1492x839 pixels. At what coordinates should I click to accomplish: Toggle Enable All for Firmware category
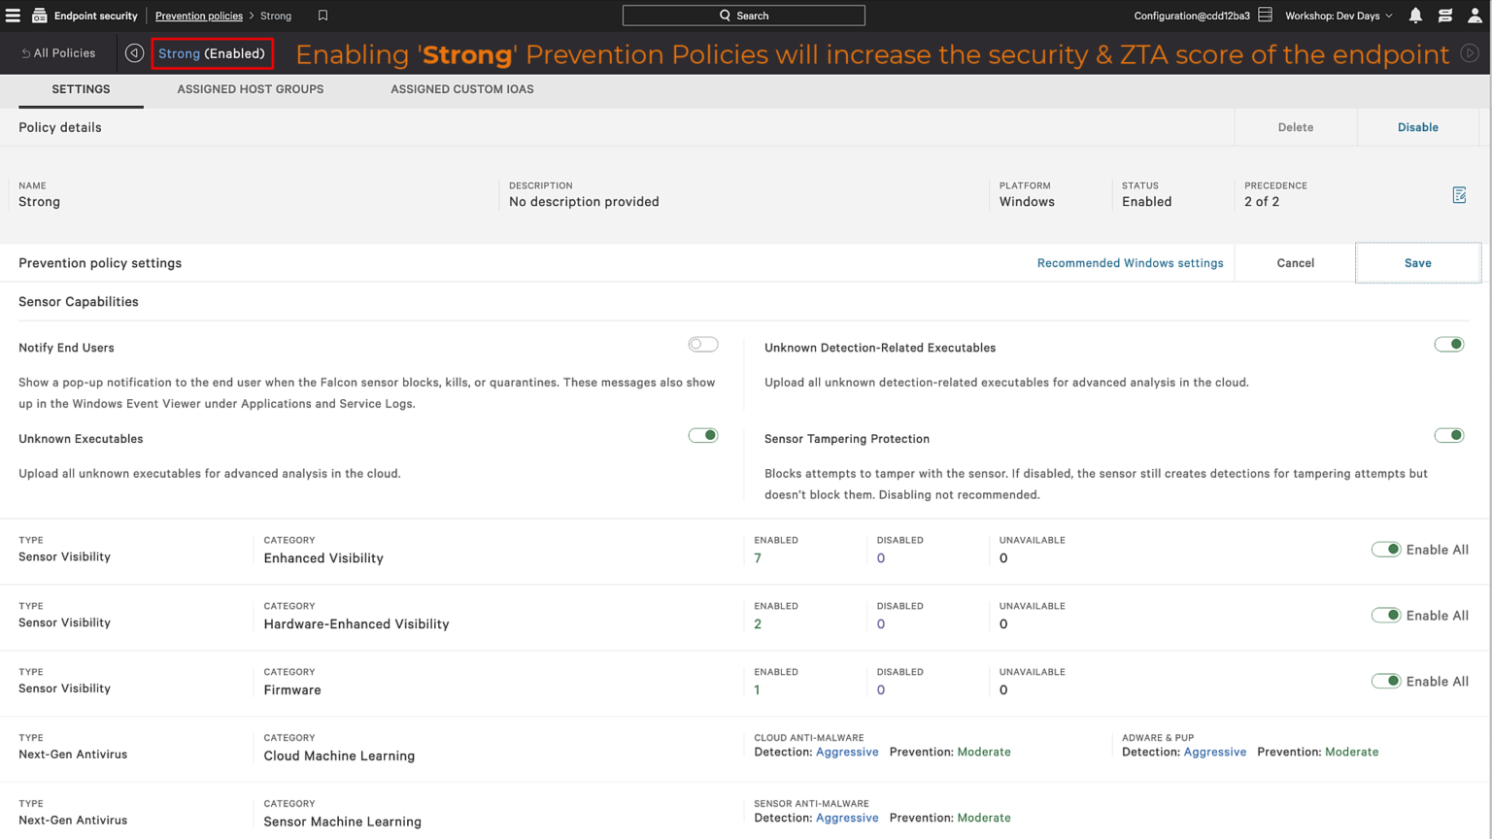point(1386,681)
